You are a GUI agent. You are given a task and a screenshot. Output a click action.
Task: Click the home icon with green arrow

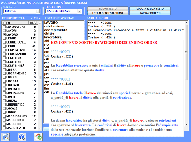click(38, 137)
